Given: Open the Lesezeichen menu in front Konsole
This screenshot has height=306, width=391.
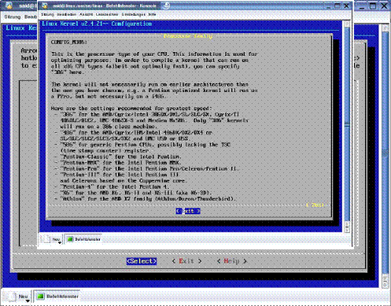Looking at the screenshot, I should [107, 15].
